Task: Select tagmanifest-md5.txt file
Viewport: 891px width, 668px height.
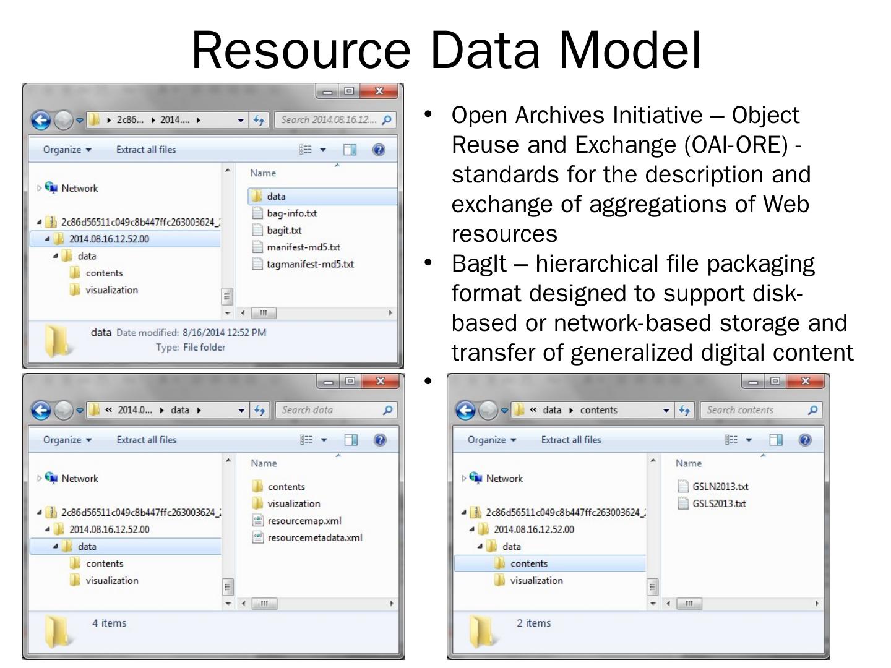Action: coord(303,264)
